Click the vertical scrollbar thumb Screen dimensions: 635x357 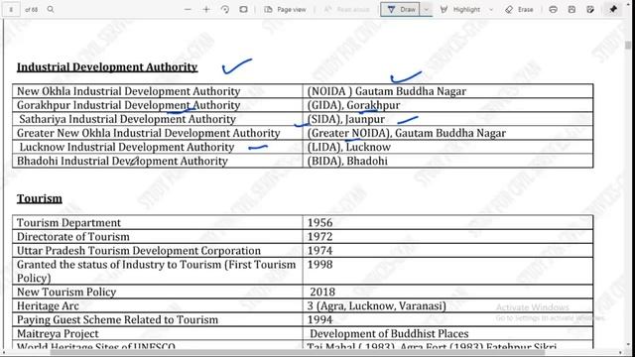tap(628, 46)
